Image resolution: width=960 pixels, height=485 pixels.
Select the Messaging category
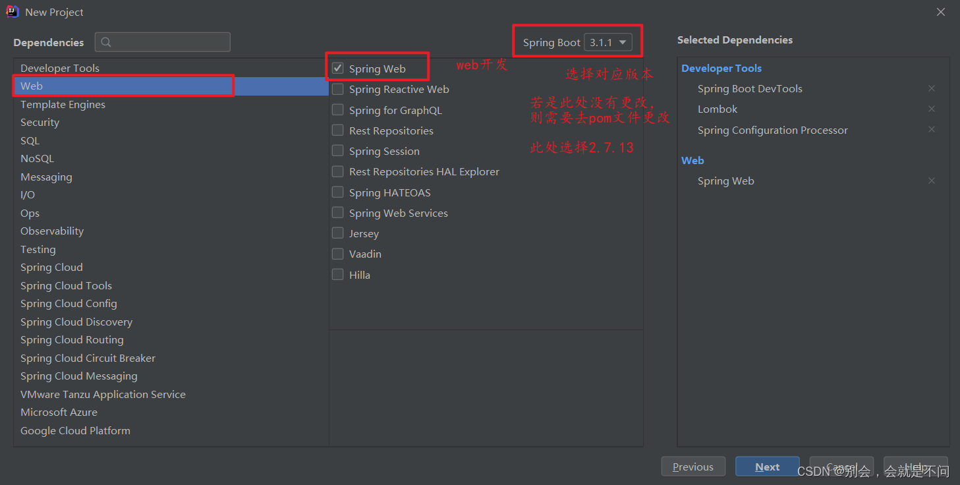tap(171, 177)
